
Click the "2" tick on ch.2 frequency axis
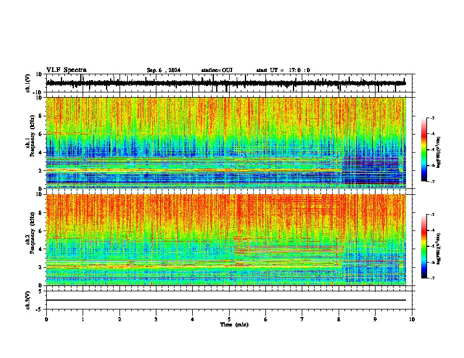coord(40,267)
